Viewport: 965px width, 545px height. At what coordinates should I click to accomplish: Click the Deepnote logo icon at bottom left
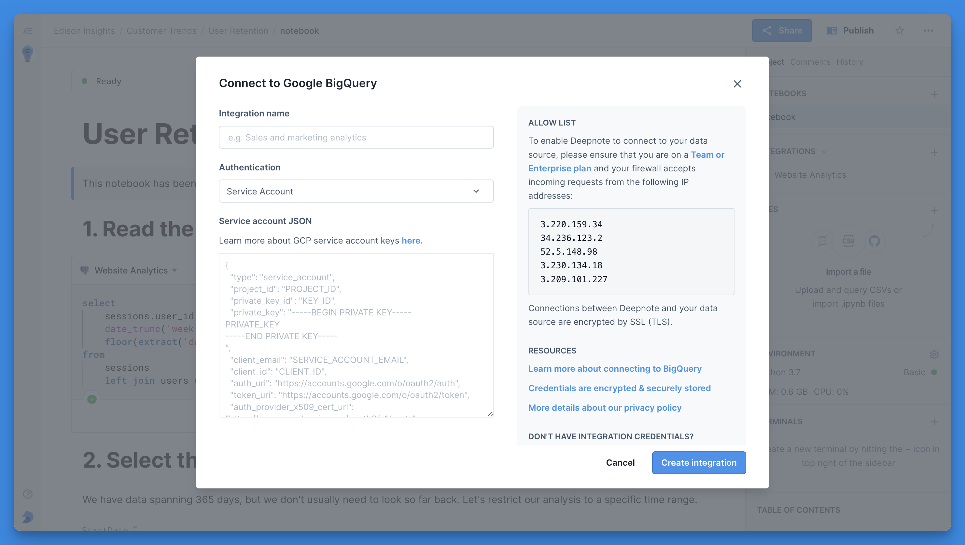[x=28, y=517]
